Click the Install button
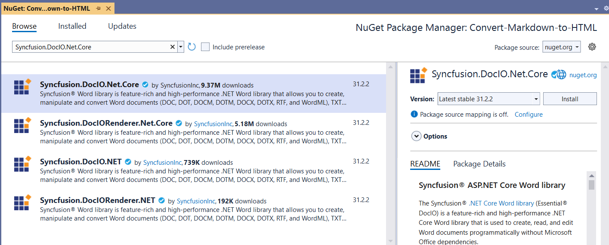The image size is (609, 245). (569, 99)
